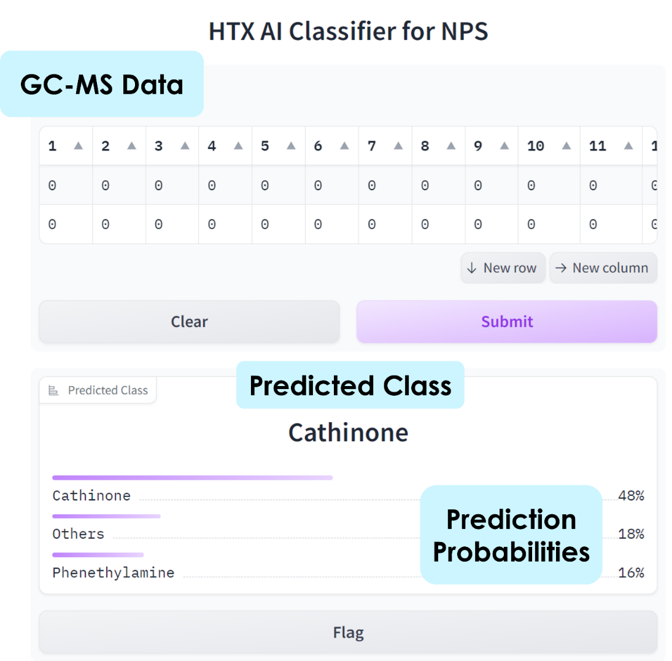
Task: Submit data for NPS classification
Action: pos(506,321)
